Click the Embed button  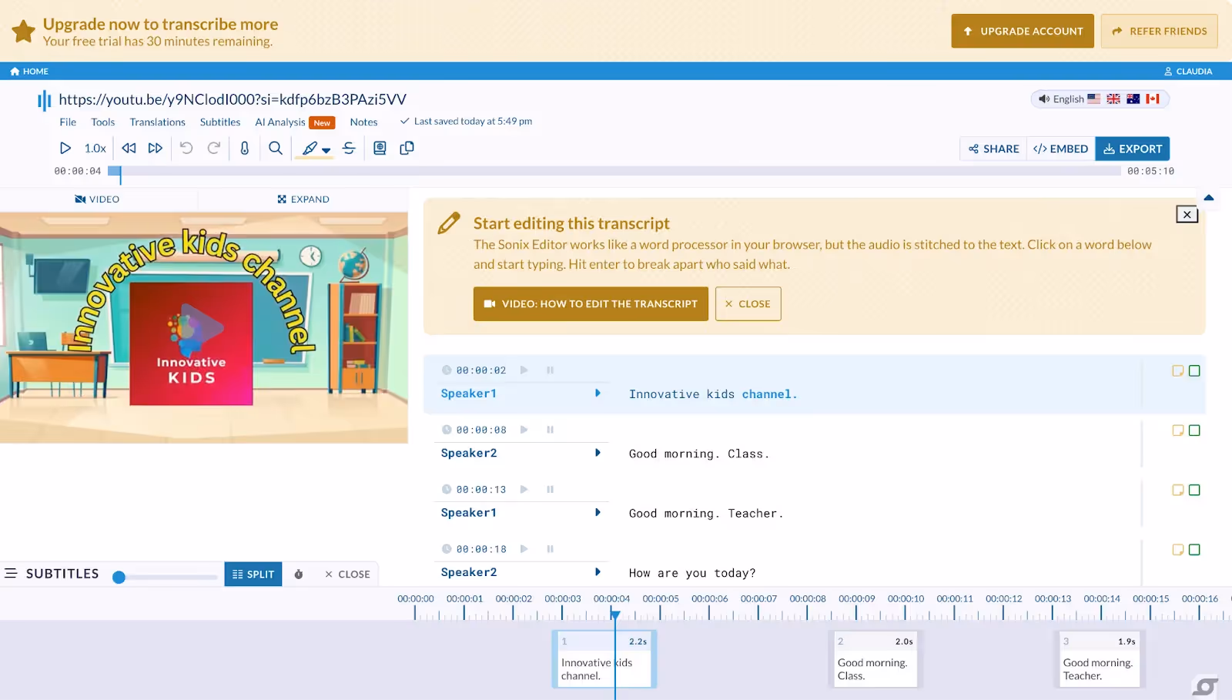coord(1060,149)
